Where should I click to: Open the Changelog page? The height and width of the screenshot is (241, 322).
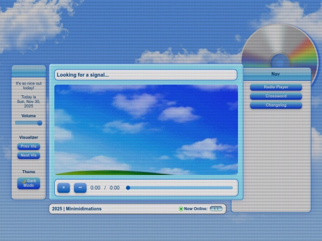[276, 105]
